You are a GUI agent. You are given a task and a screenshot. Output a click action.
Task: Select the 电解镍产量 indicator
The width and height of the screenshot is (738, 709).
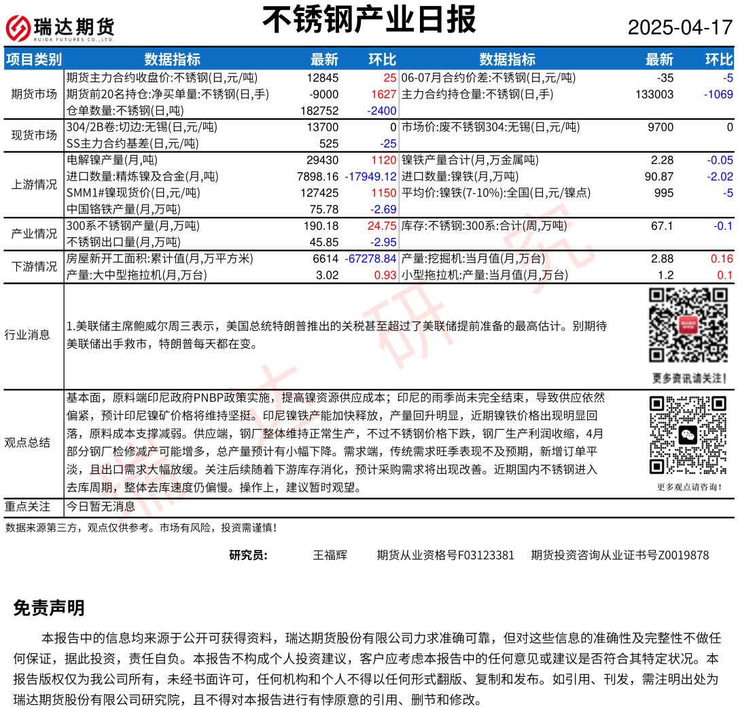pos(112,160)
